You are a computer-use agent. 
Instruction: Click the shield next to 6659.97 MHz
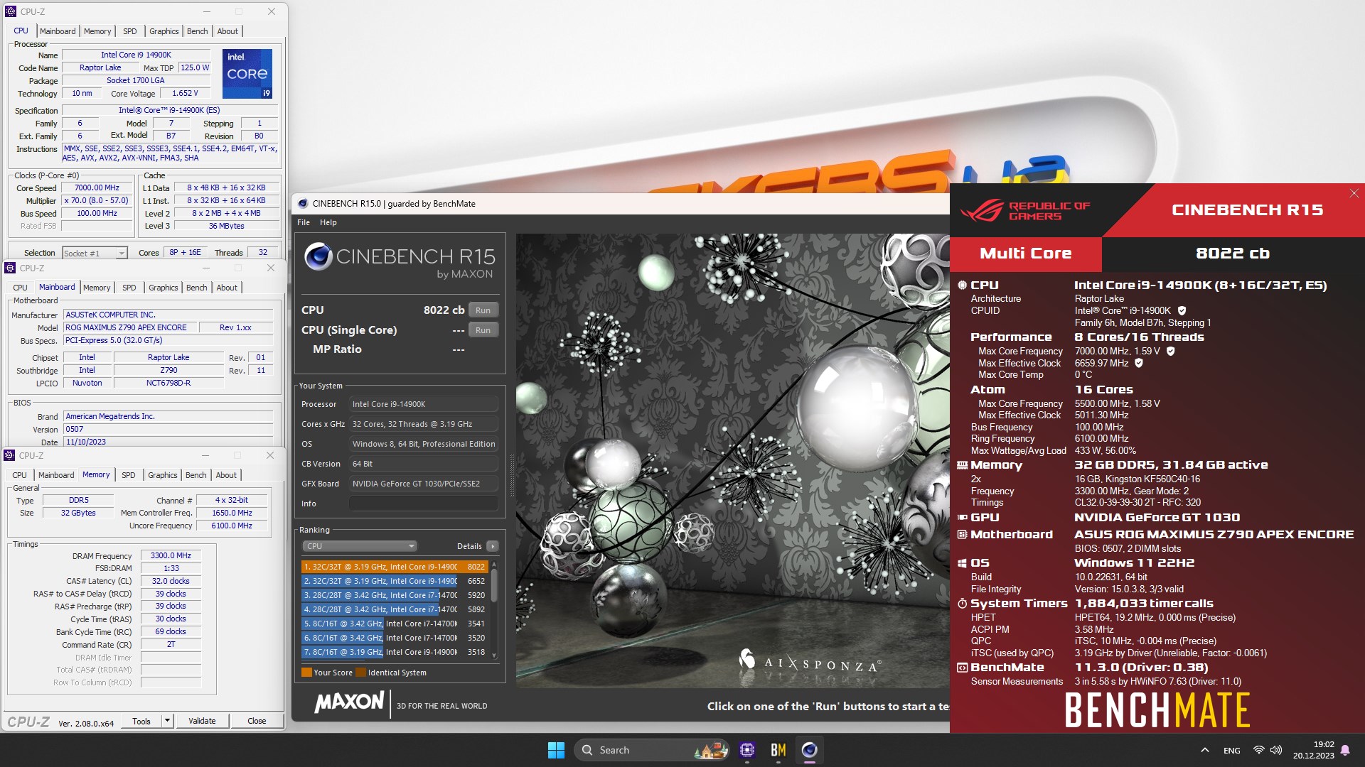1138,363
